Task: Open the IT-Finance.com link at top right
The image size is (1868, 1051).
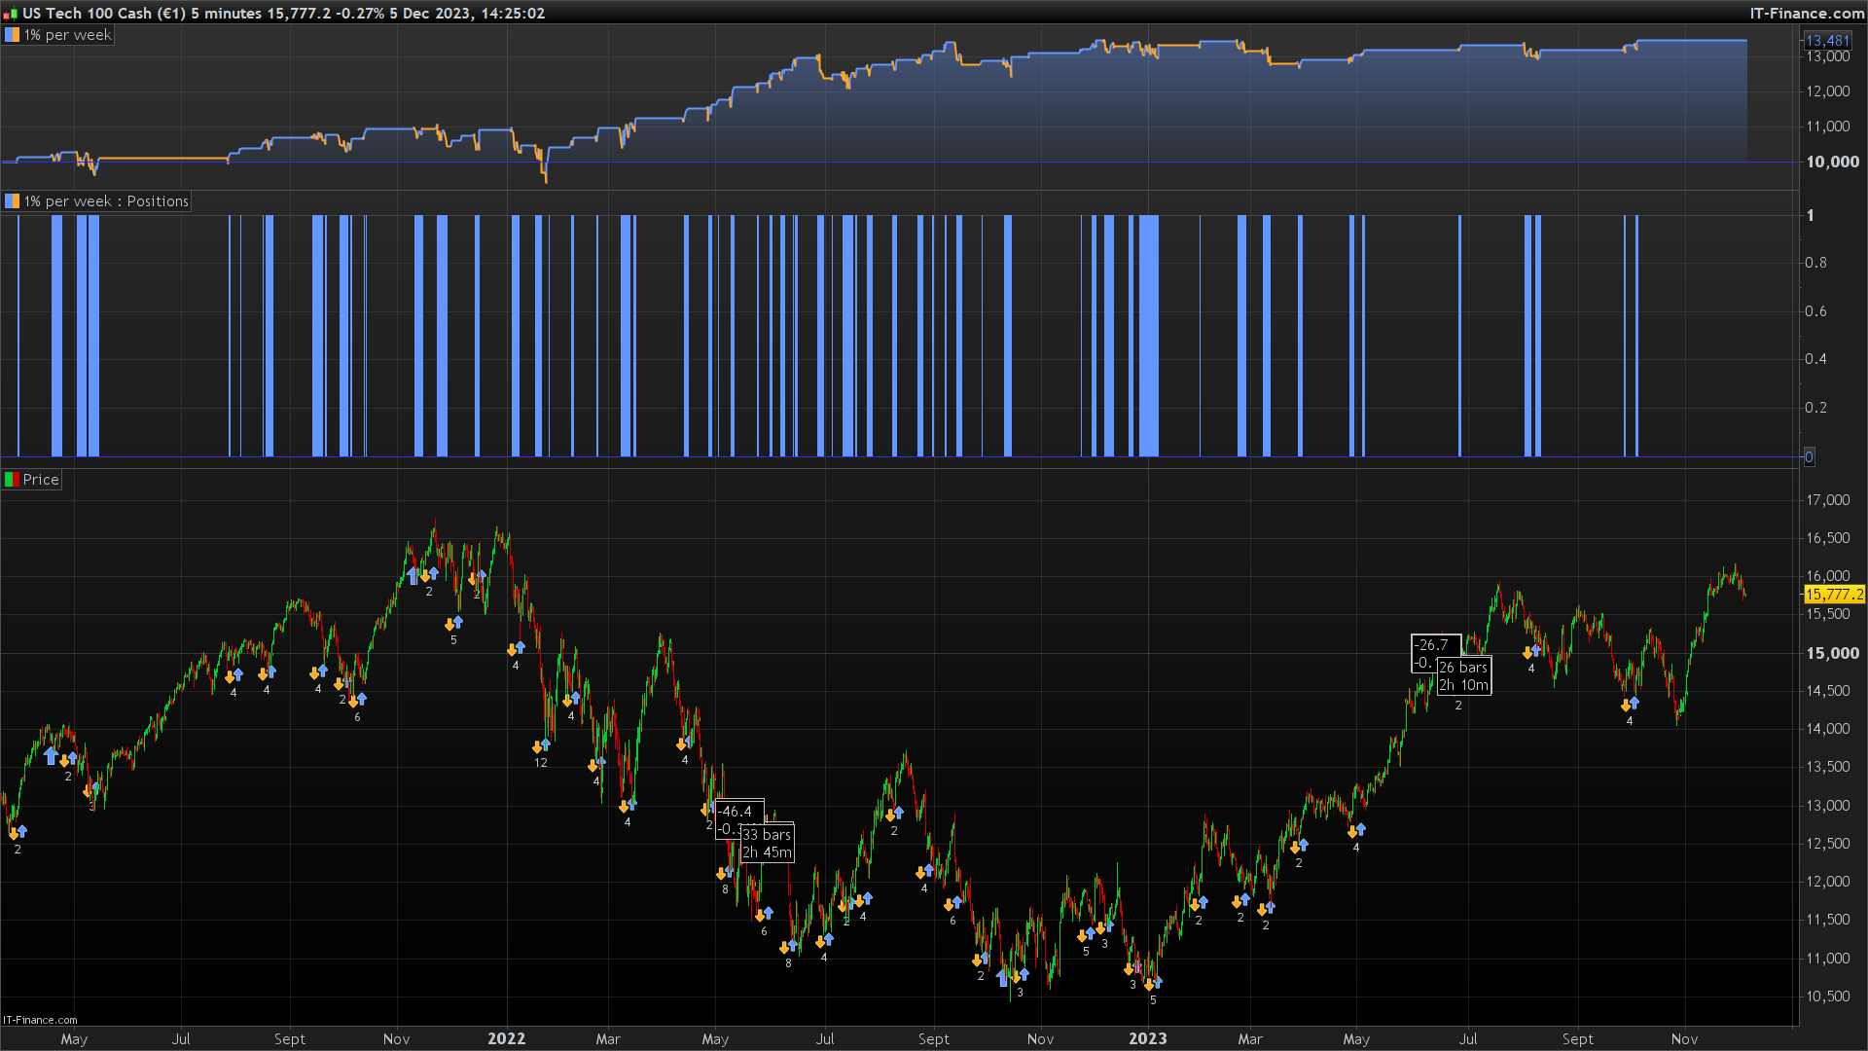Action: 1807,14
